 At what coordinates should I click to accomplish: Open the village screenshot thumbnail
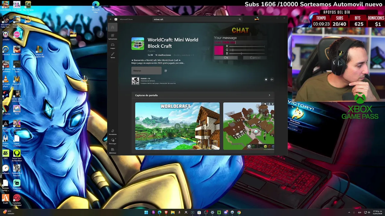pos(248,126)
